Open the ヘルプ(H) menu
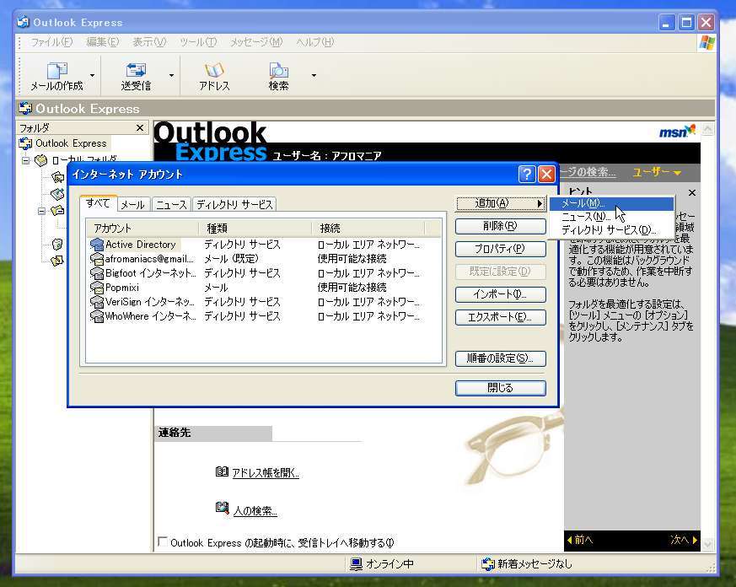The image size is (736, 587). pyautogui.click(x=315, y=42)
